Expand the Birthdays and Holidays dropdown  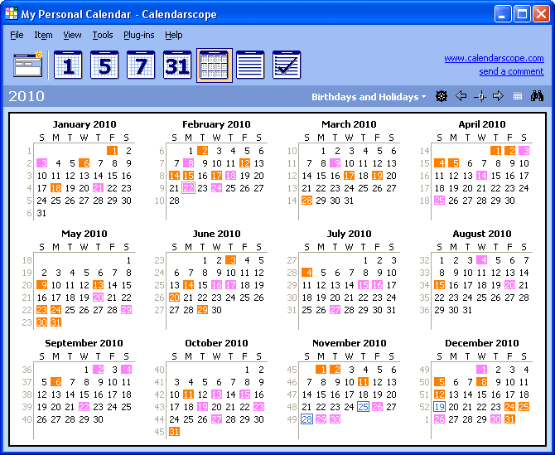369,97
